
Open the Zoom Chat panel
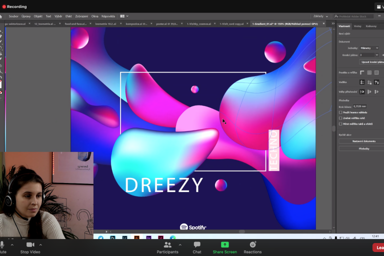tap(197, 247)
